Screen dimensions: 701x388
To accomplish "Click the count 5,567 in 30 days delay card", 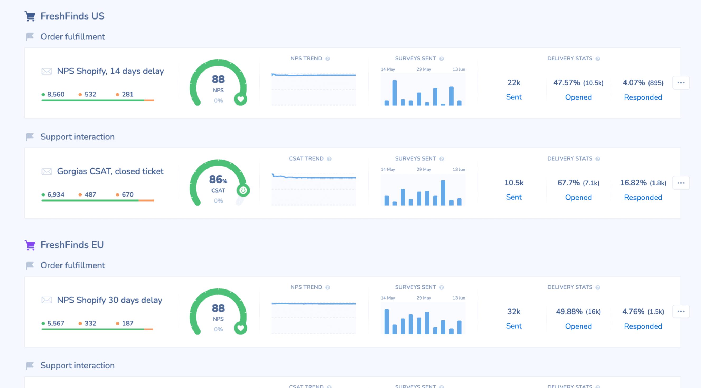I will click(56, 323).
